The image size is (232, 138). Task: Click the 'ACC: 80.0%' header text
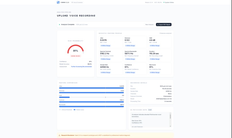click(x=158, y=3)
